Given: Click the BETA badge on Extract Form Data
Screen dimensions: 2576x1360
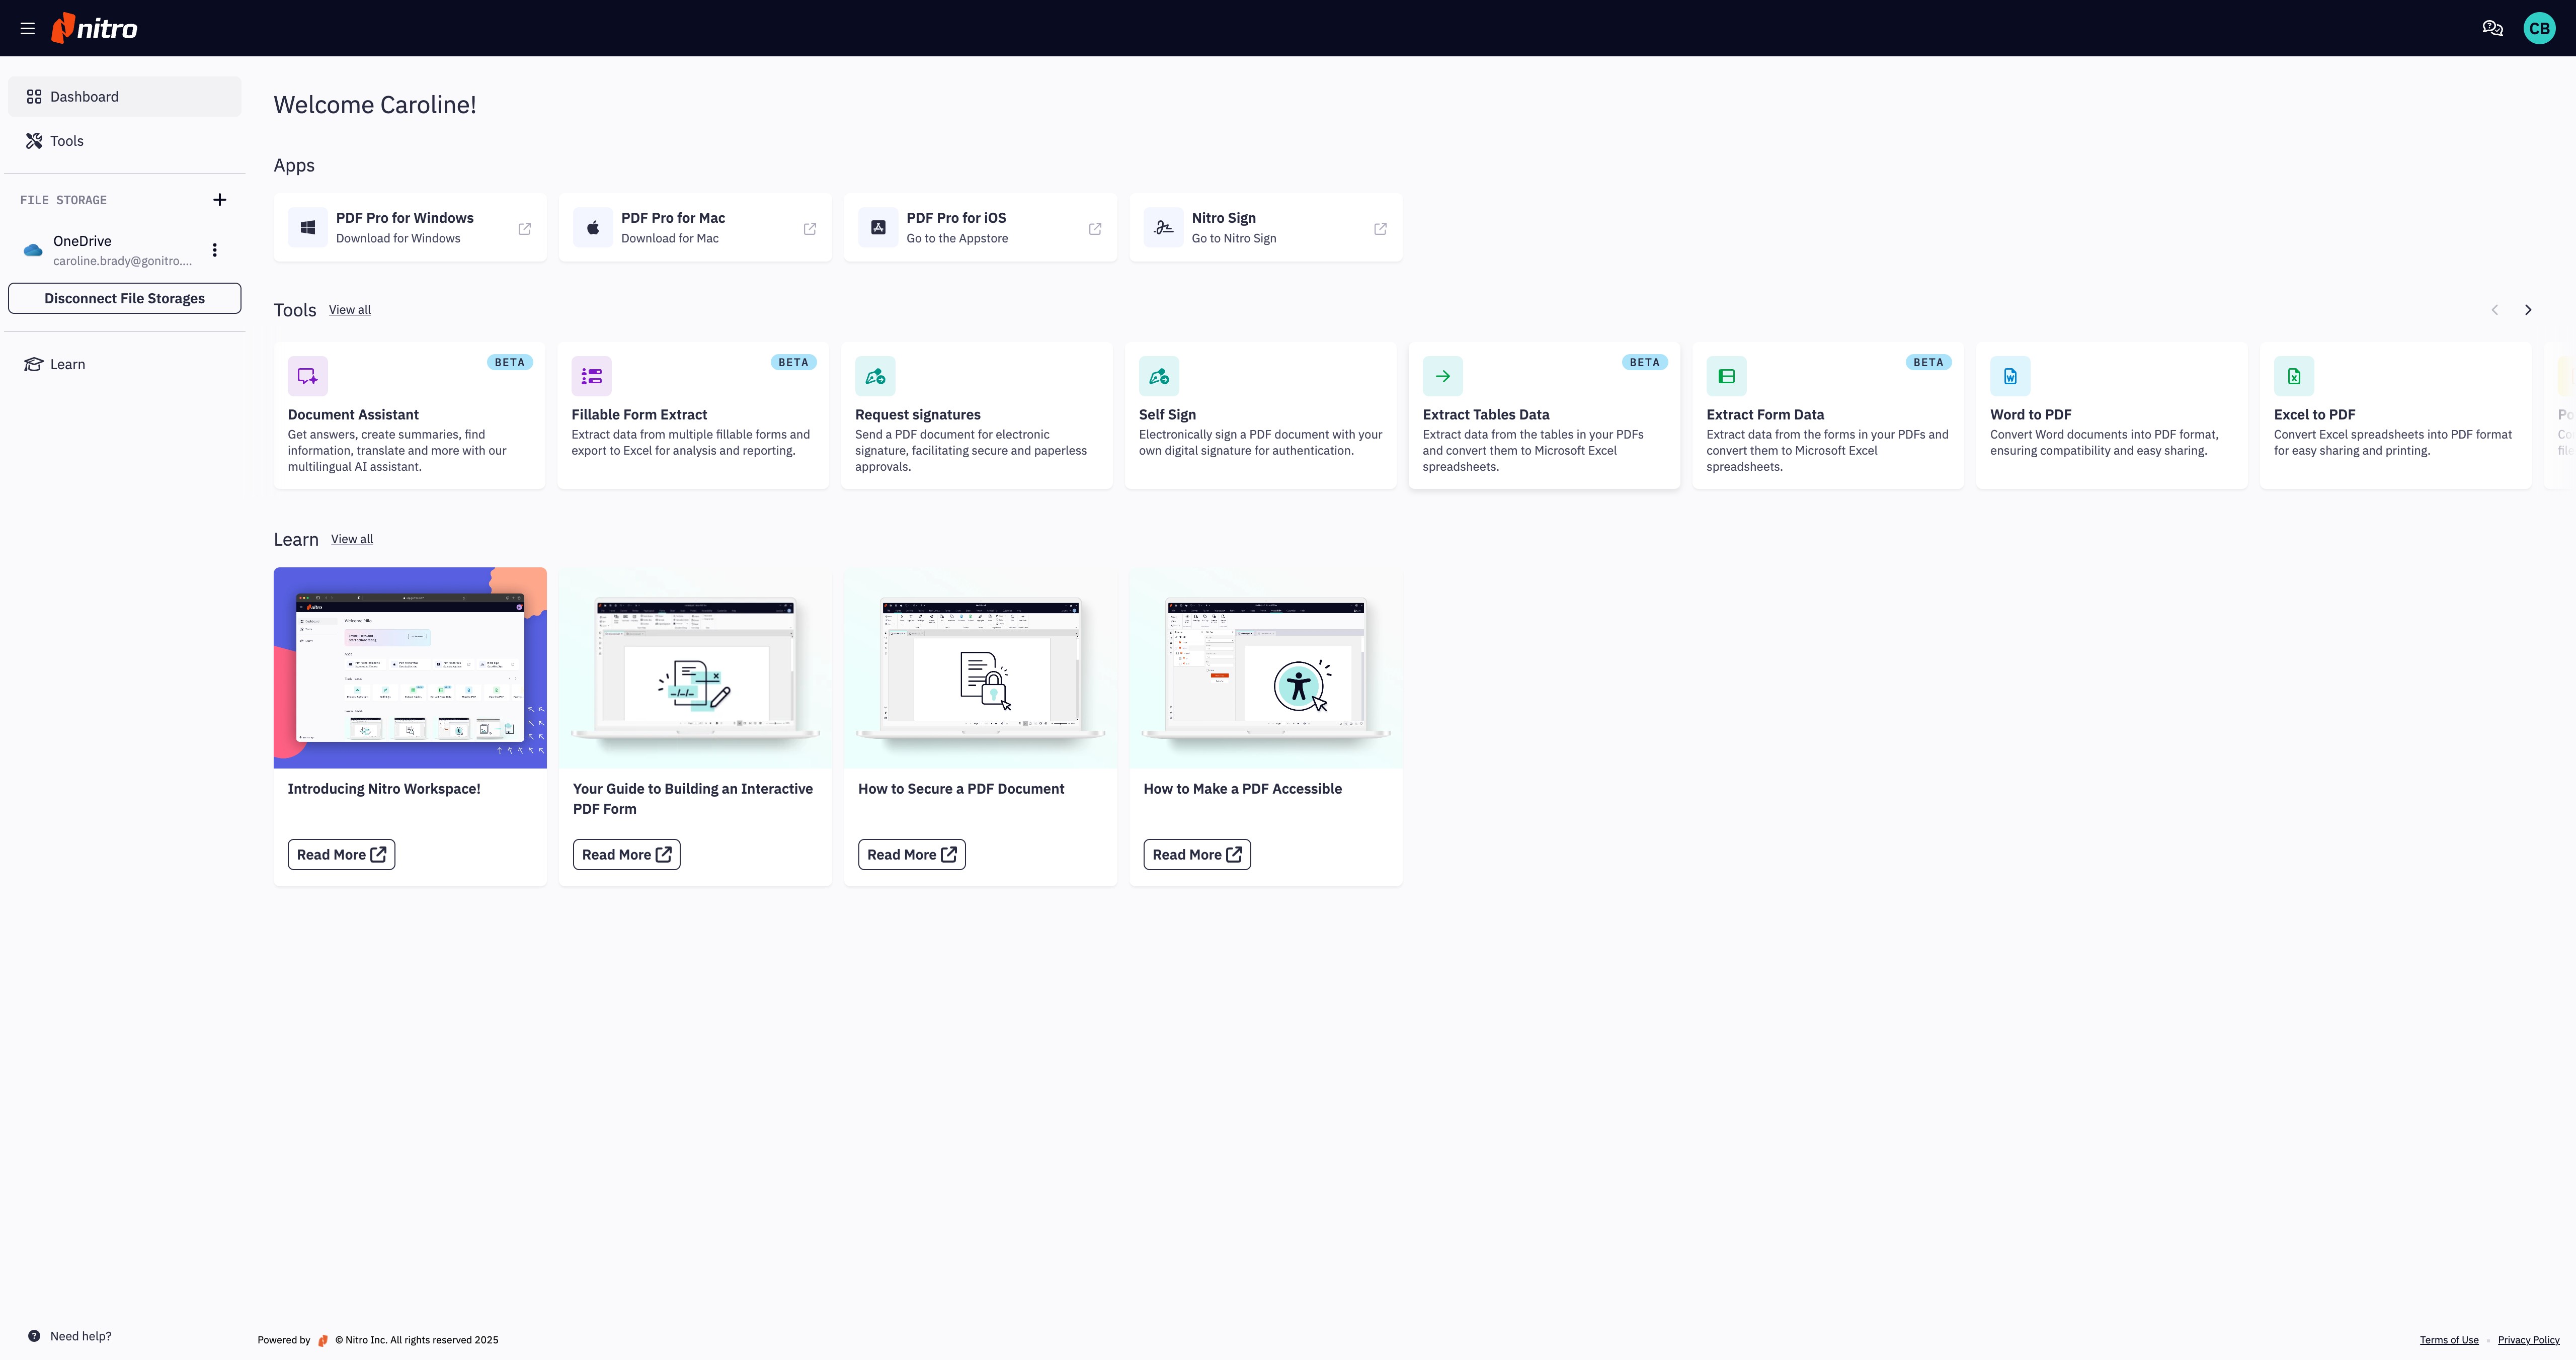Looking at the screenshot, I should point(1928,362).
